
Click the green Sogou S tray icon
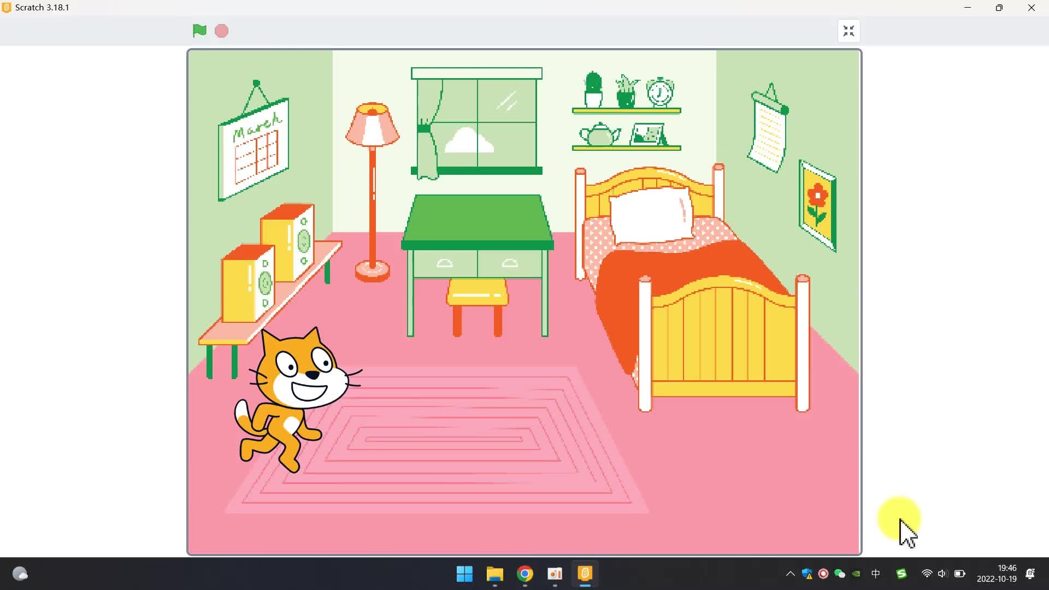901,574
